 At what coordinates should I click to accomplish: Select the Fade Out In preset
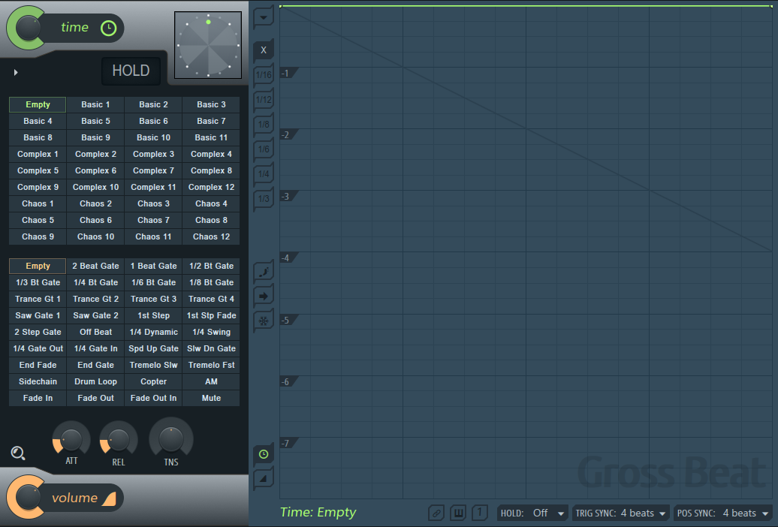[x=153, y=398]
